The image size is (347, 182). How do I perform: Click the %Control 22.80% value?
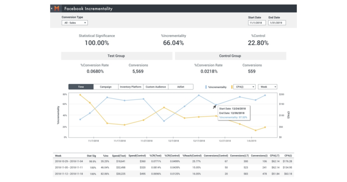[258, 43]
